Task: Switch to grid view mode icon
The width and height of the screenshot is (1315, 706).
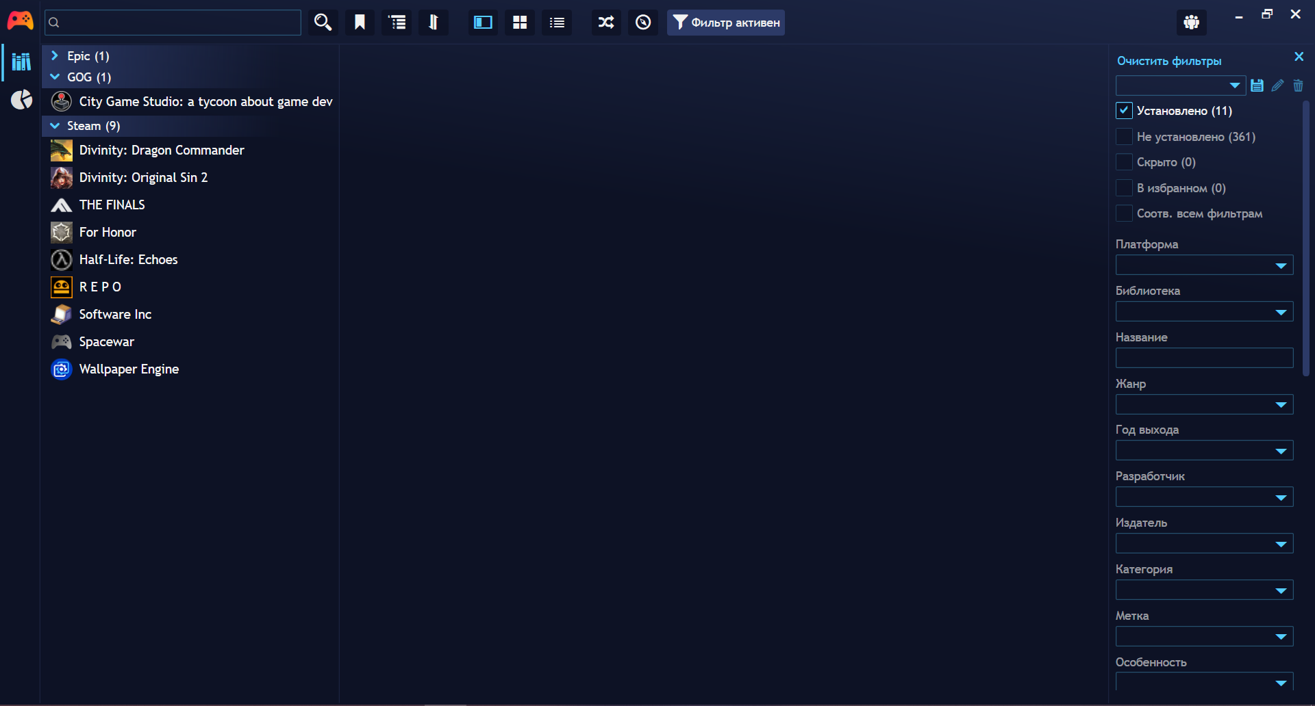Action: (x=520, y=23)
